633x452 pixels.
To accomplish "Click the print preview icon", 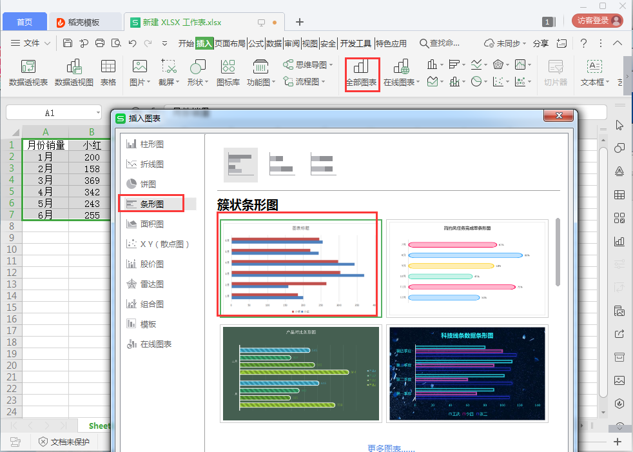I will (x=116, y=43).
